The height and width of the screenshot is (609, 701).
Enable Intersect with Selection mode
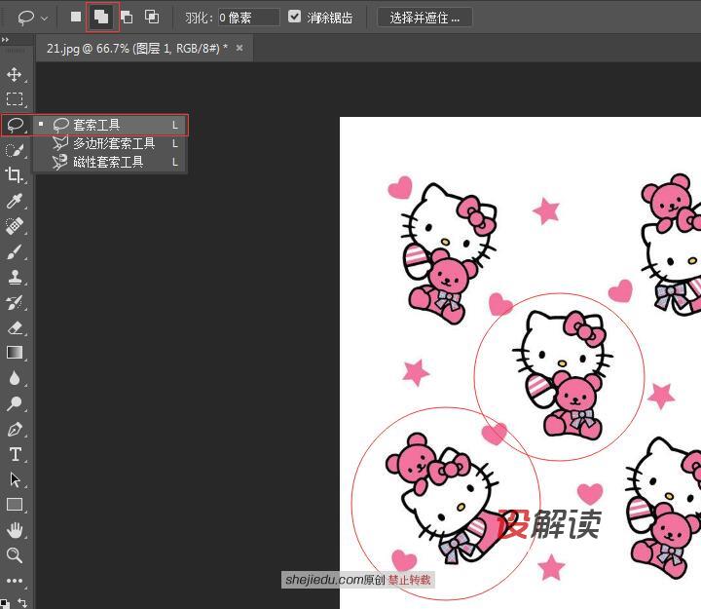(152, 17)
